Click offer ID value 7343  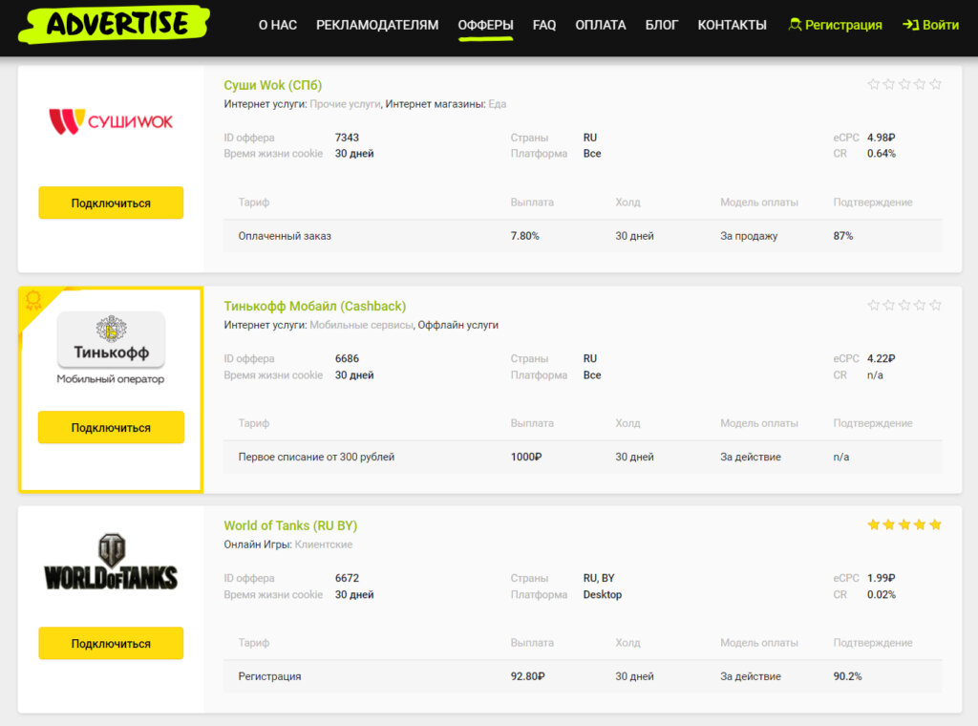347,138
